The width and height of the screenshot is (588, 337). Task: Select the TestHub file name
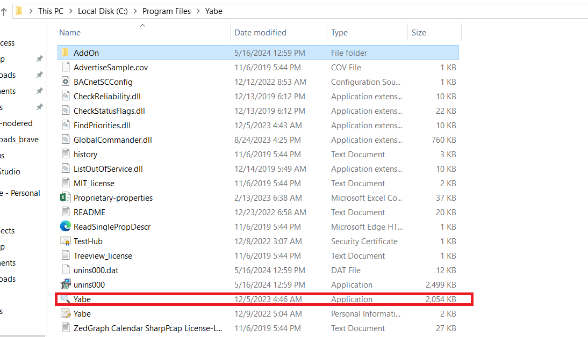pos(88,241)
